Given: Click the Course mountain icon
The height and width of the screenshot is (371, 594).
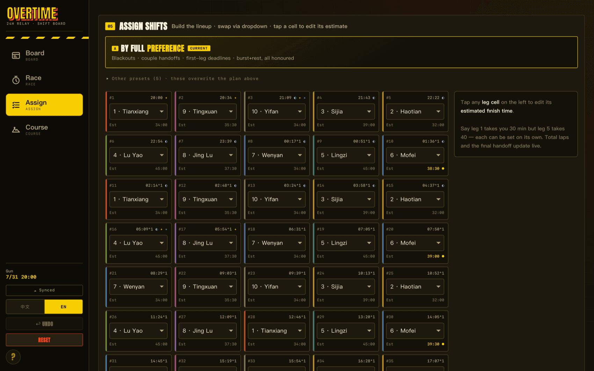Looking at the screenshot, I should (x=16, y=130).
